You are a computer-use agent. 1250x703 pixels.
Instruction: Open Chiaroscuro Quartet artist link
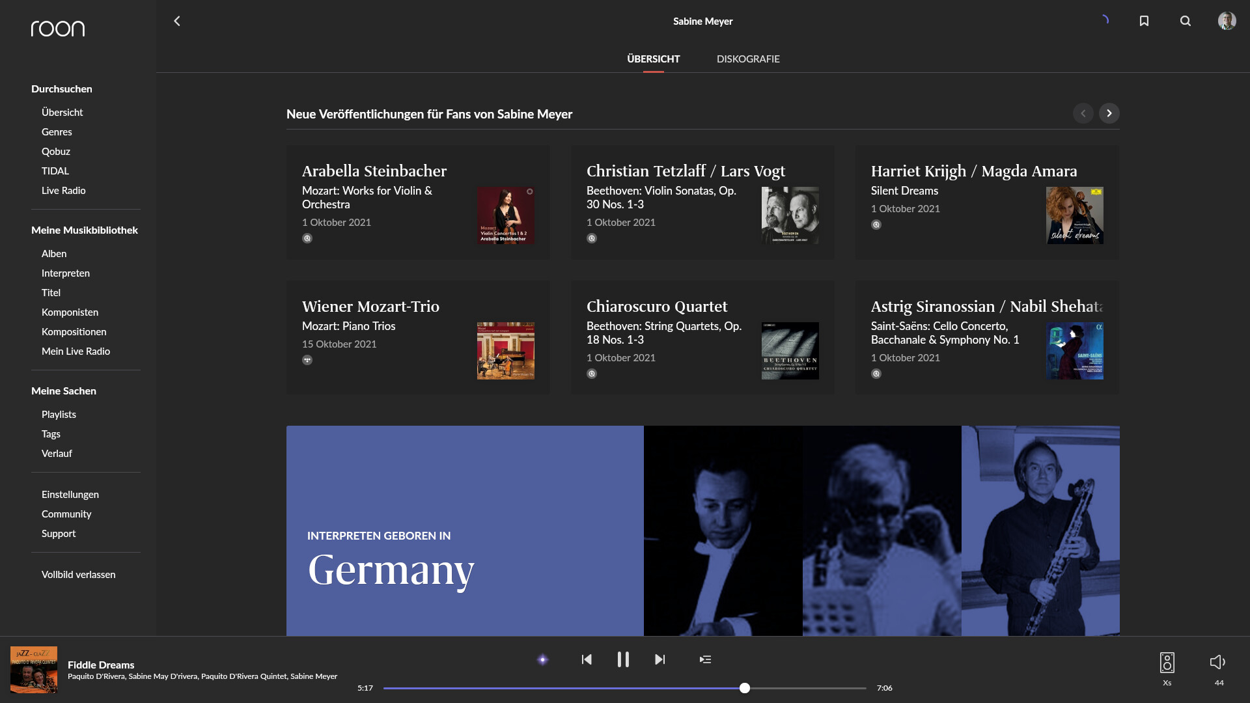(x=657, y=306)
